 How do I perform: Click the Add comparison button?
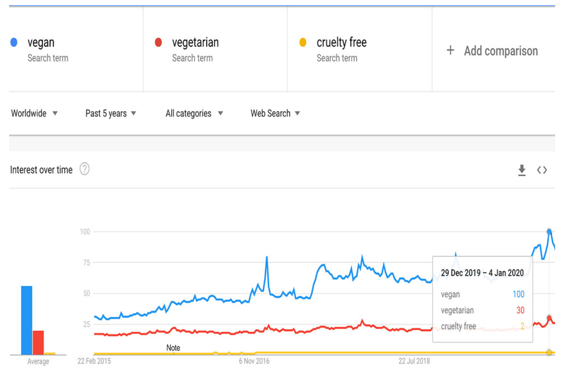click(x=501, y=51)
